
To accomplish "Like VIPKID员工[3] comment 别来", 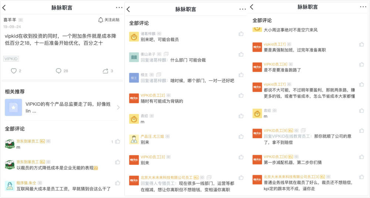I will tap(241, 157).
